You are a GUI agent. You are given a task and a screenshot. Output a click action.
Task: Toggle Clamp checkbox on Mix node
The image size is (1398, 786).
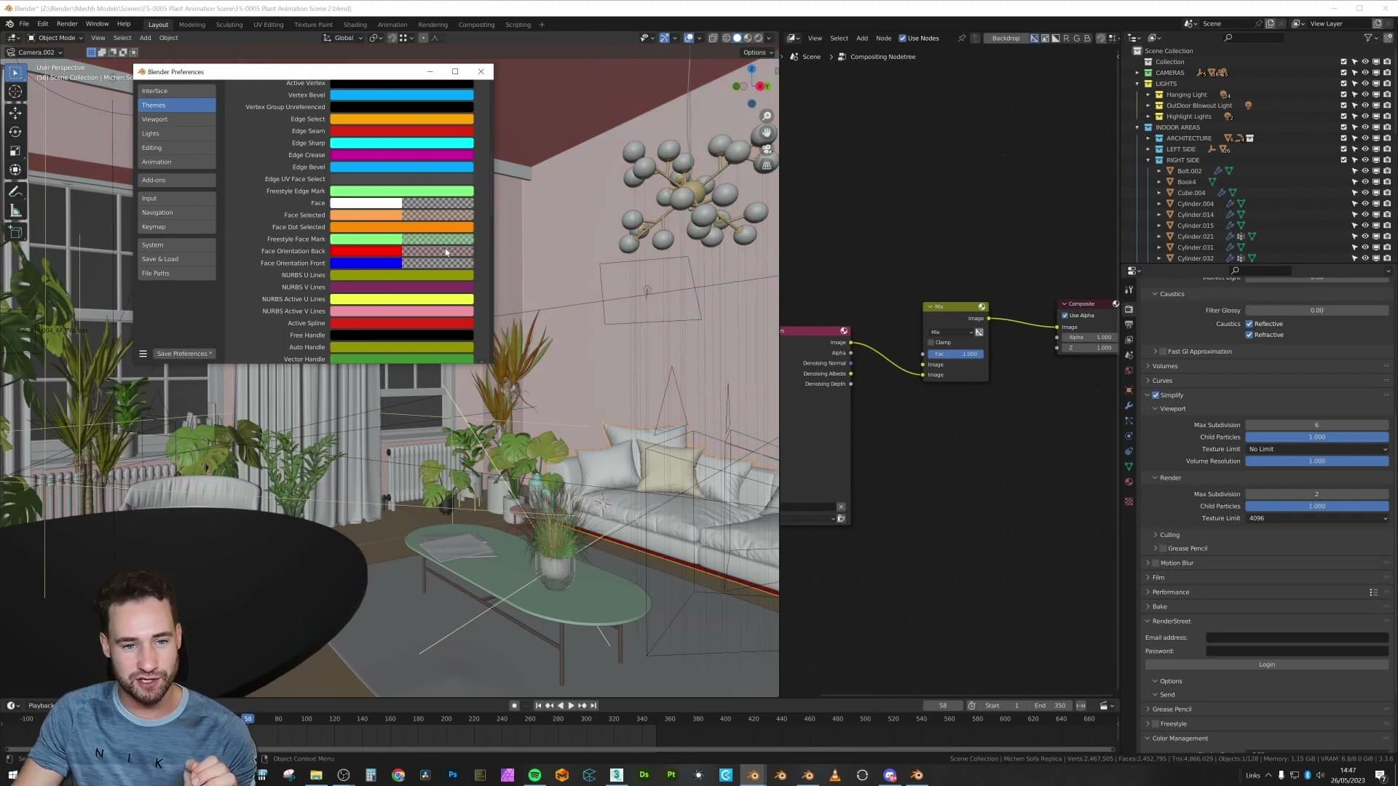click(931, 342)
